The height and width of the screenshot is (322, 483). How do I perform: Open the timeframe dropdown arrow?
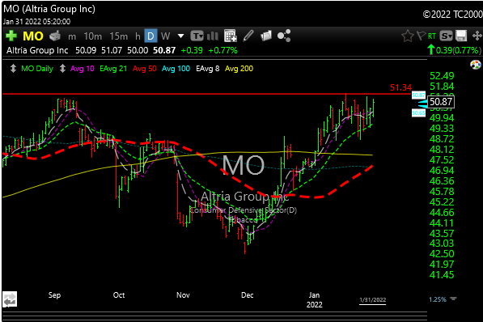(x=180, y=36)
